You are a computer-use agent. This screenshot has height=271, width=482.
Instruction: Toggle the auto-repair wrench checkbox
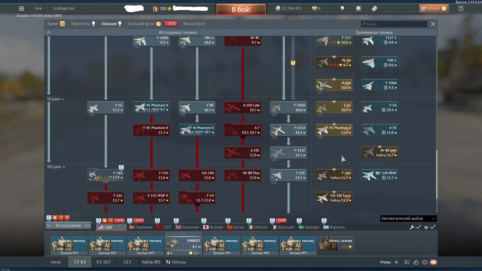[x=418, y=227]
